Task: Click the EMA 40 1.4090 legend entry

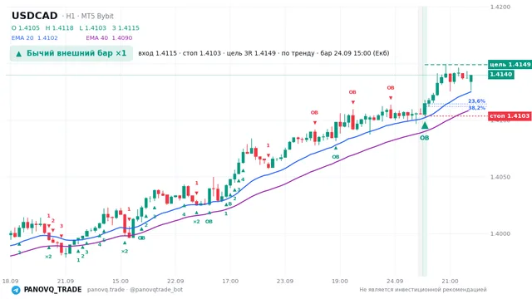Action: tap(109, 38)
